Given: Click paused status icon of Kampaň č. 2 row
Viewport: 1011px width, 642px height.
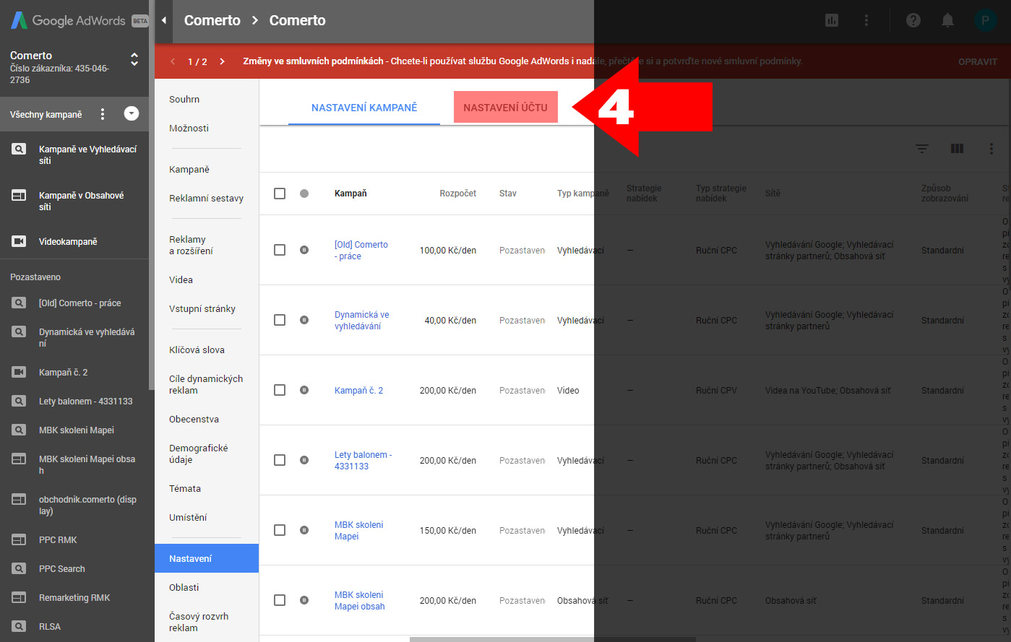Looking at the screenshot, I should [304, 390].
